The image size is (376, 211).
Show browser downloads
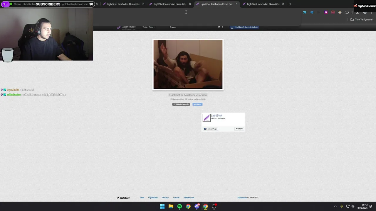pos(357,12)
